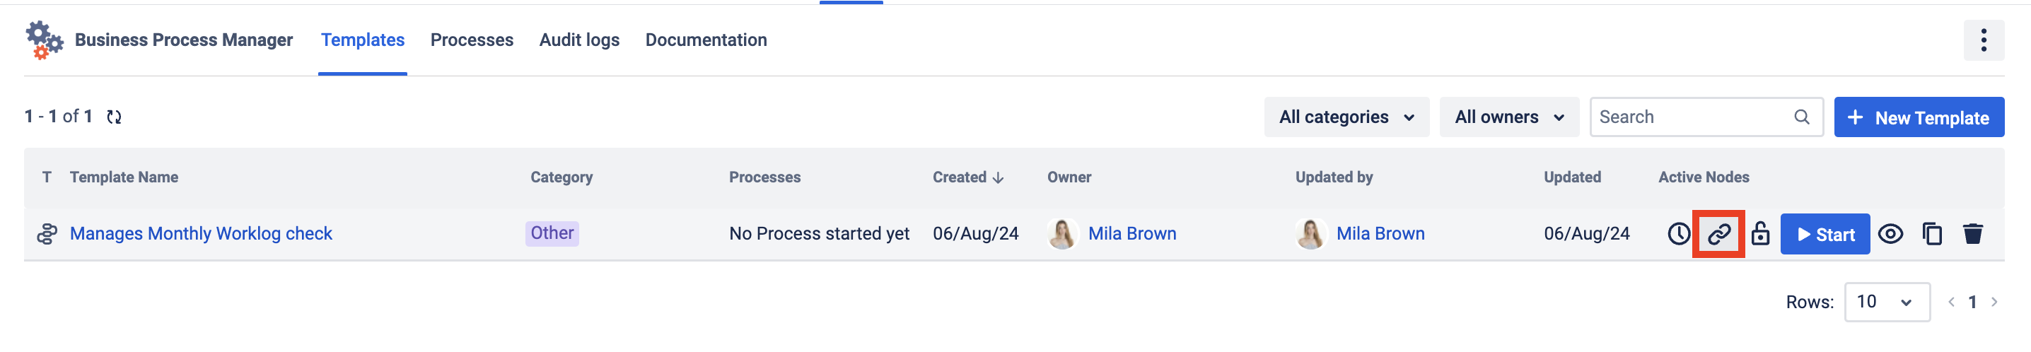Open Manages Monthly Worklog check template
Viewport: 2031px width, 352px height.
point(201,234)
